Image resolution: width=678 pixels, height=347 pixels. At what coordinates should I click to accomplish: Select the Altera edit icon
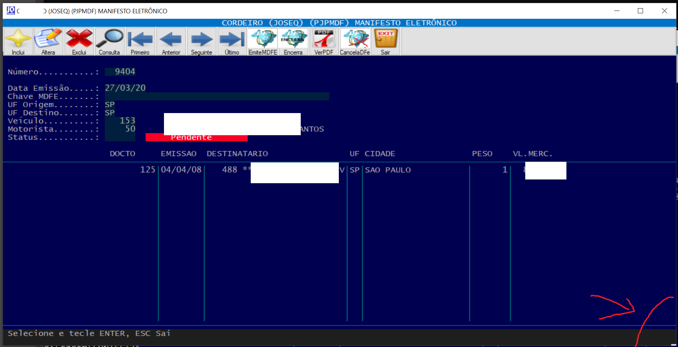48,41
